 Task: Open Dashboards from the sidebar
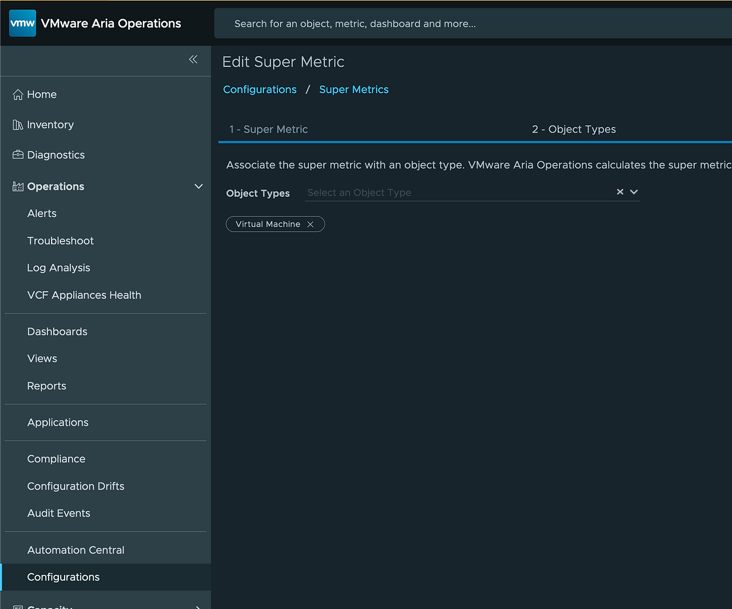[57, 332]
